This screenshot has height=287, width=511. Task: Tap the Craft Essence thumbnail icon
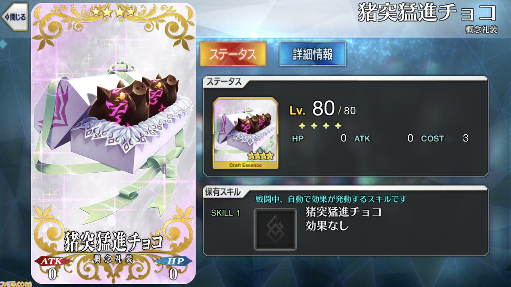(246, 133)
